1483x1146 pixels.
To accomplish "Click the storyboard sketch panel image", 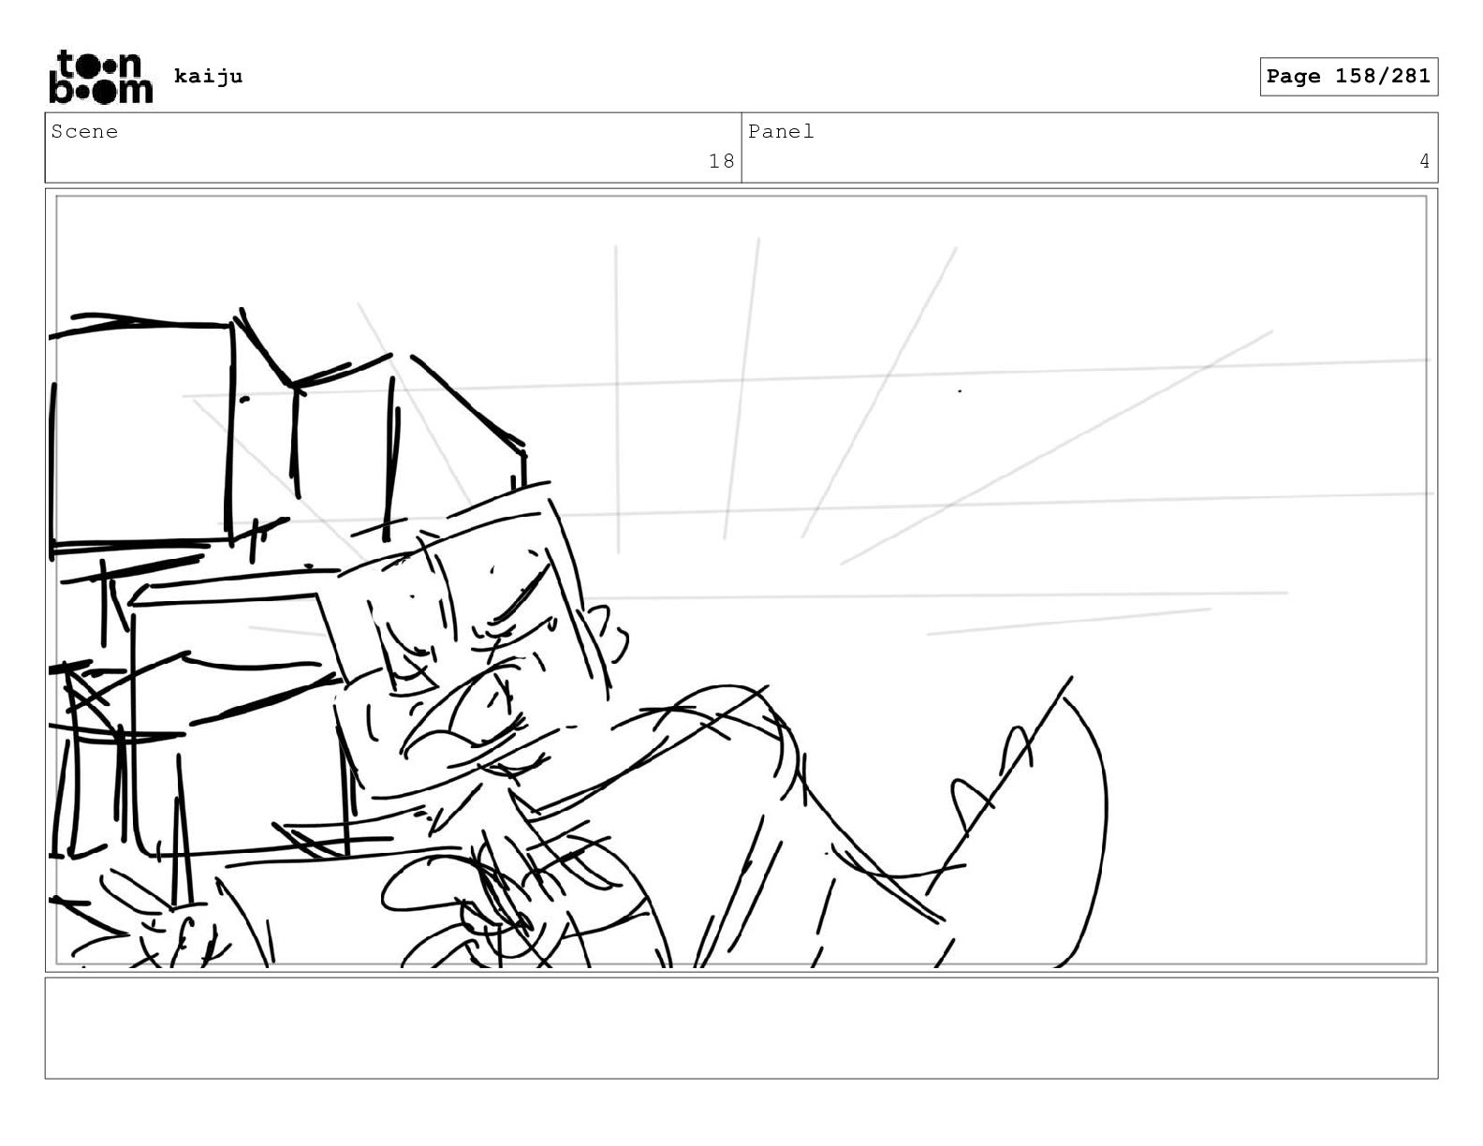I will (x=741, y=580).
